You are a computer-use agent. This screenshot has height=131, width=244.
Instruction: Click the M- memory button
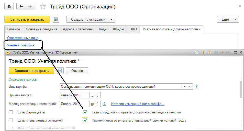[228, 53]
